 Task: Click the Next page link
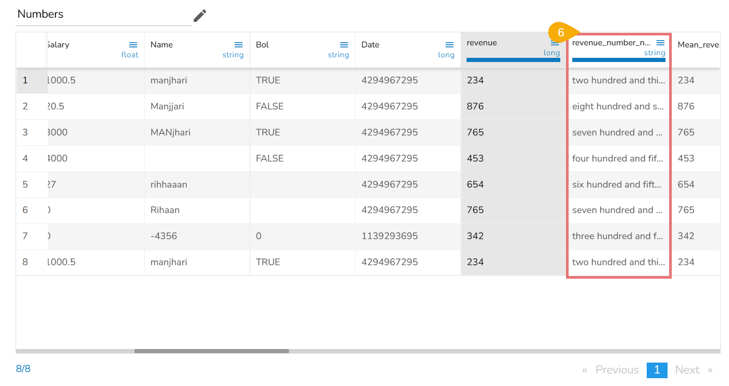tap(687, 370)
